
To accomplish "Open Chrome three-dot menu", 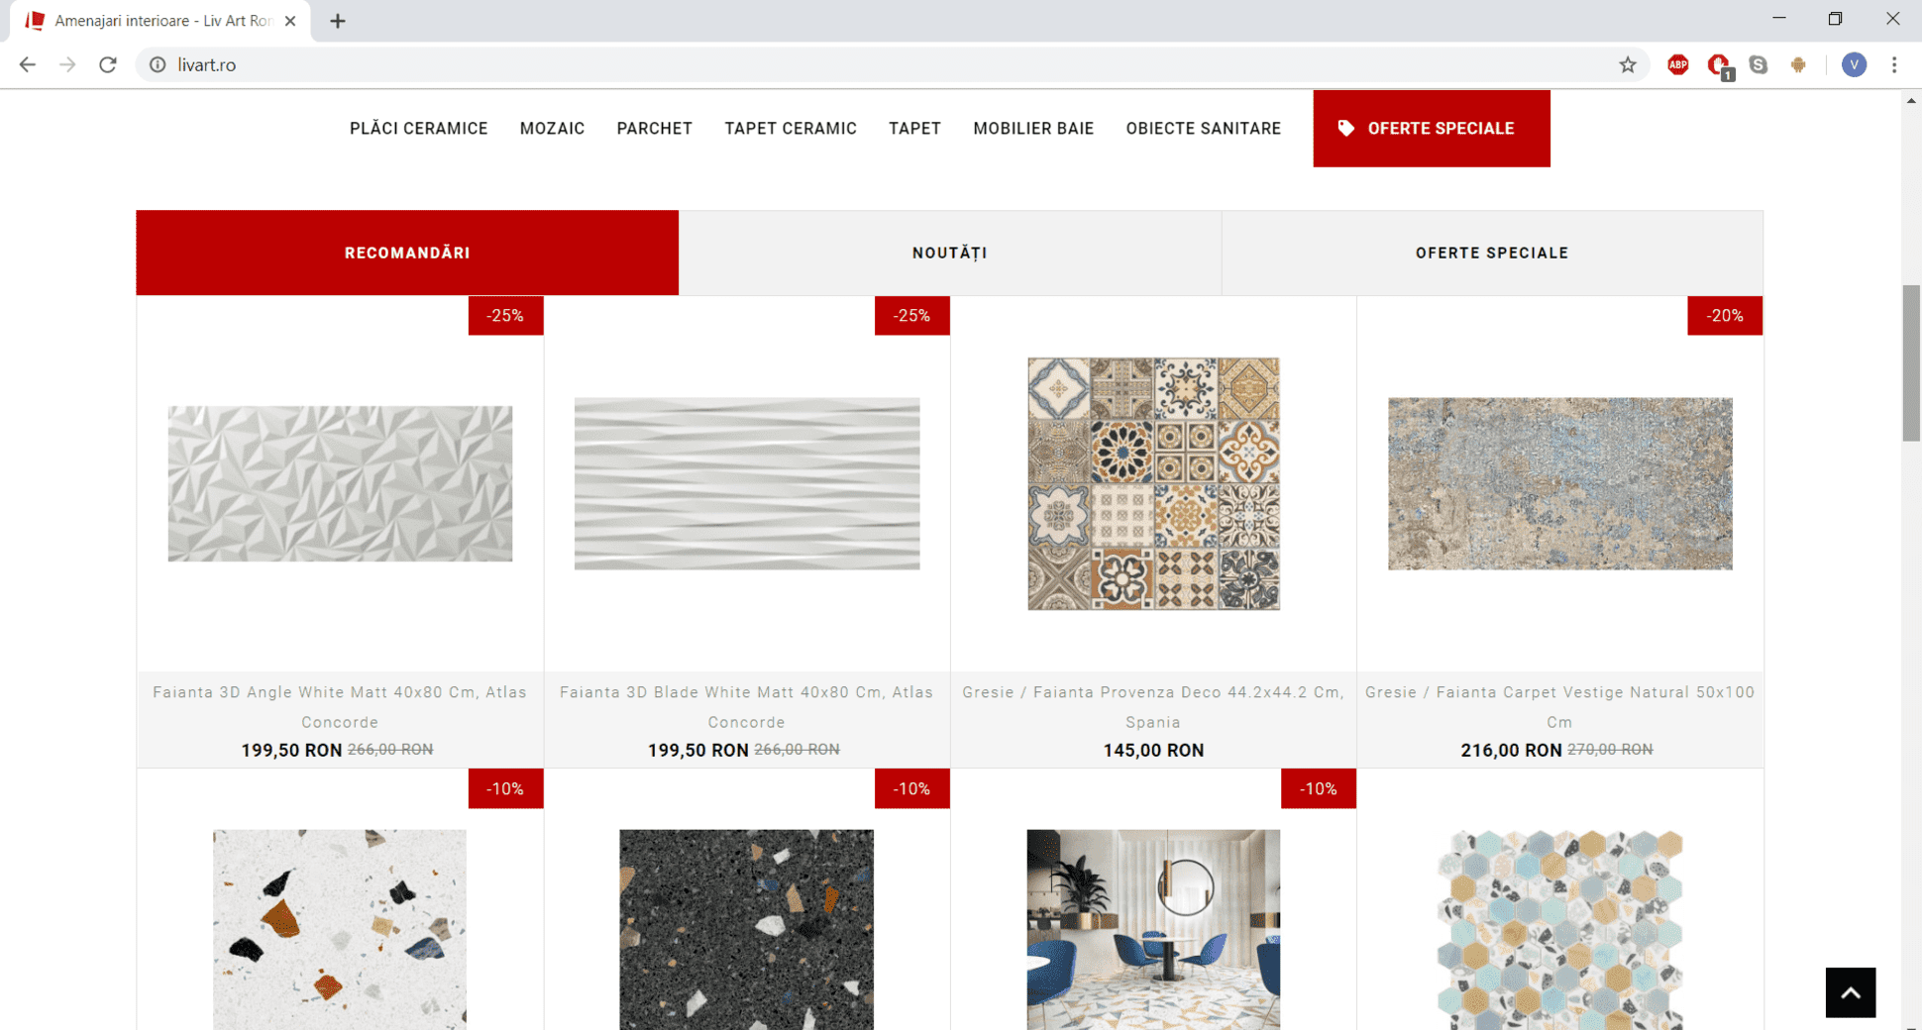I will pyautogui.click(x=1894, y=64).
